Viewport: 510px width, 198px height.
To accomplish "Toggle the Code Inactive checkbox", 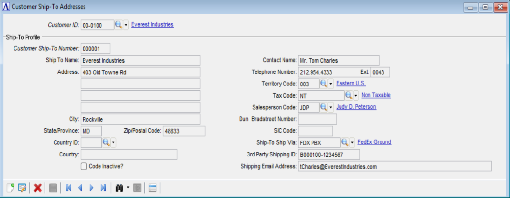I will 84,166.
